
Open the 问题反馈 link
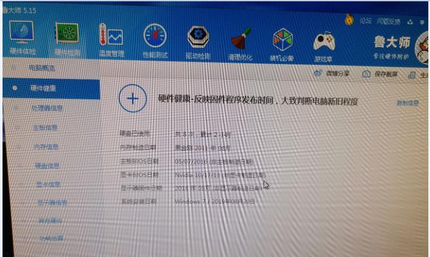point(389,21)
